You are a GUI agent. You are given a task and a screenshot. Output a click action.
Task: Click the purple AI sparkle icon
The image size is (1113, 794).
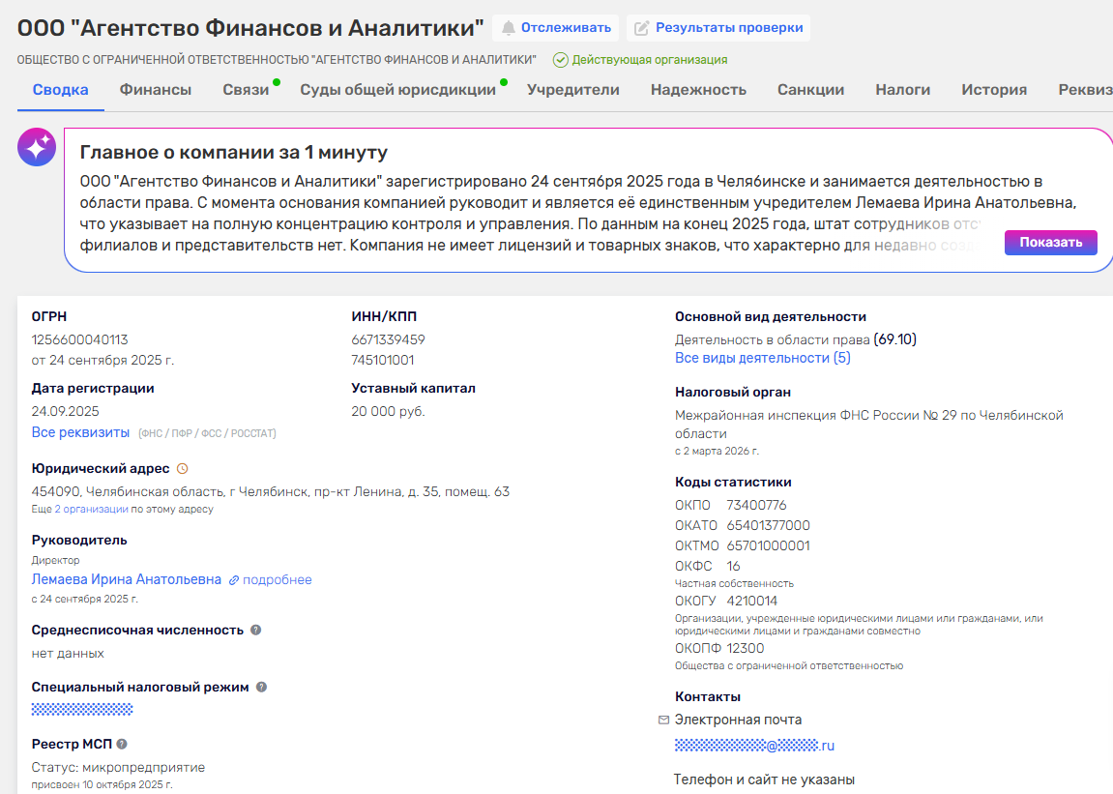[x=37, y=147]
